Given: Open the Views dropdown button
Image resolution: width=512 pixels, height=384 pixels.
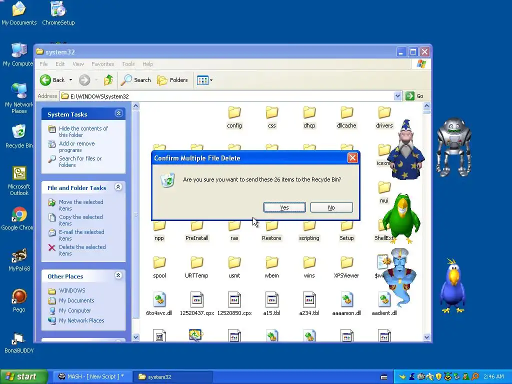Looking at the screenshot, I should pyautogui.click(x=204, y=80).
